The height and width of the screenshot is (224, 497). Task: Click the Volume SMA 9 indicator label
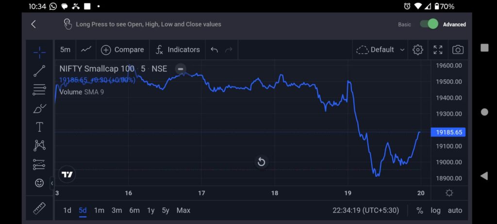82,92
